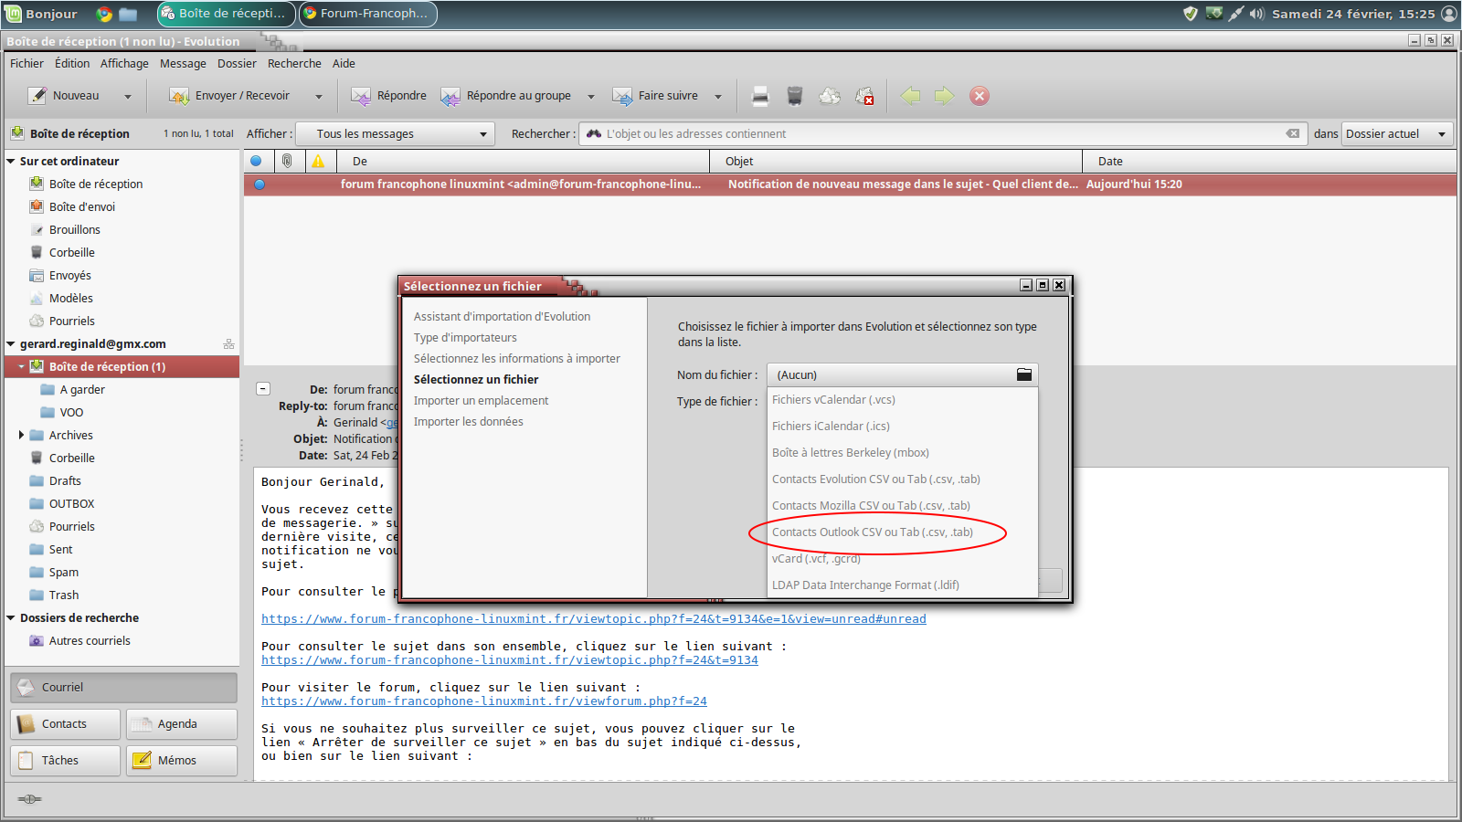
Task: Click the red cancel operation icon
Action: (980, 96)
